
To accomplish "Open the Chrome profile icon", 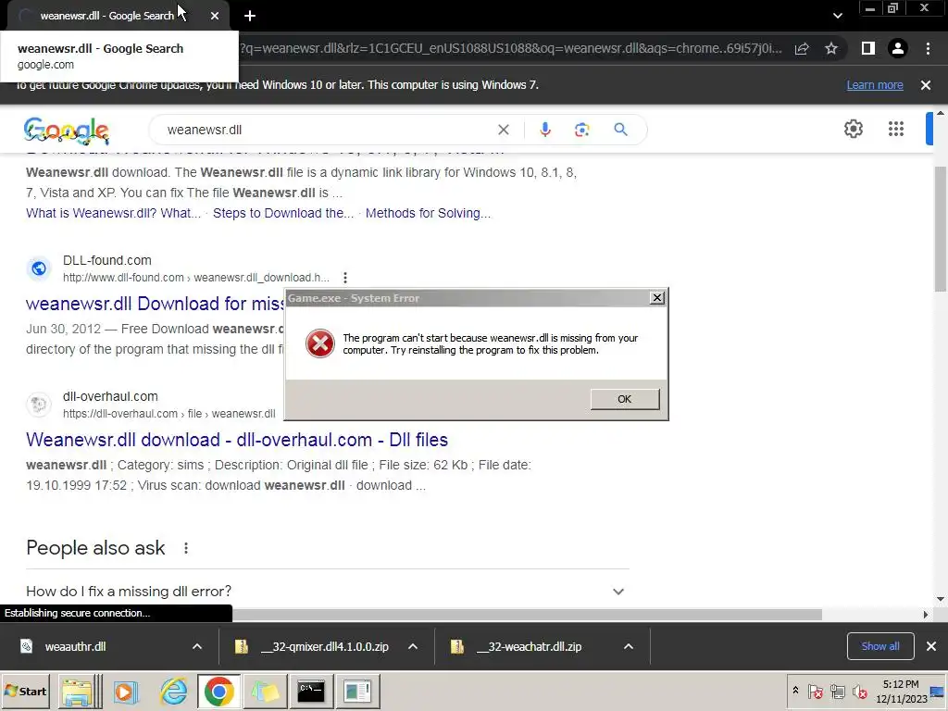I will [x=898, y=48].
